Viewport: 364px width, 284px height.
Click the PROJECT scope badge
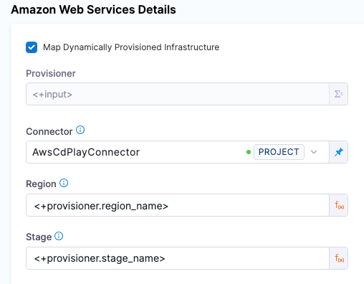pyautogui.click(x=279, y=152)
